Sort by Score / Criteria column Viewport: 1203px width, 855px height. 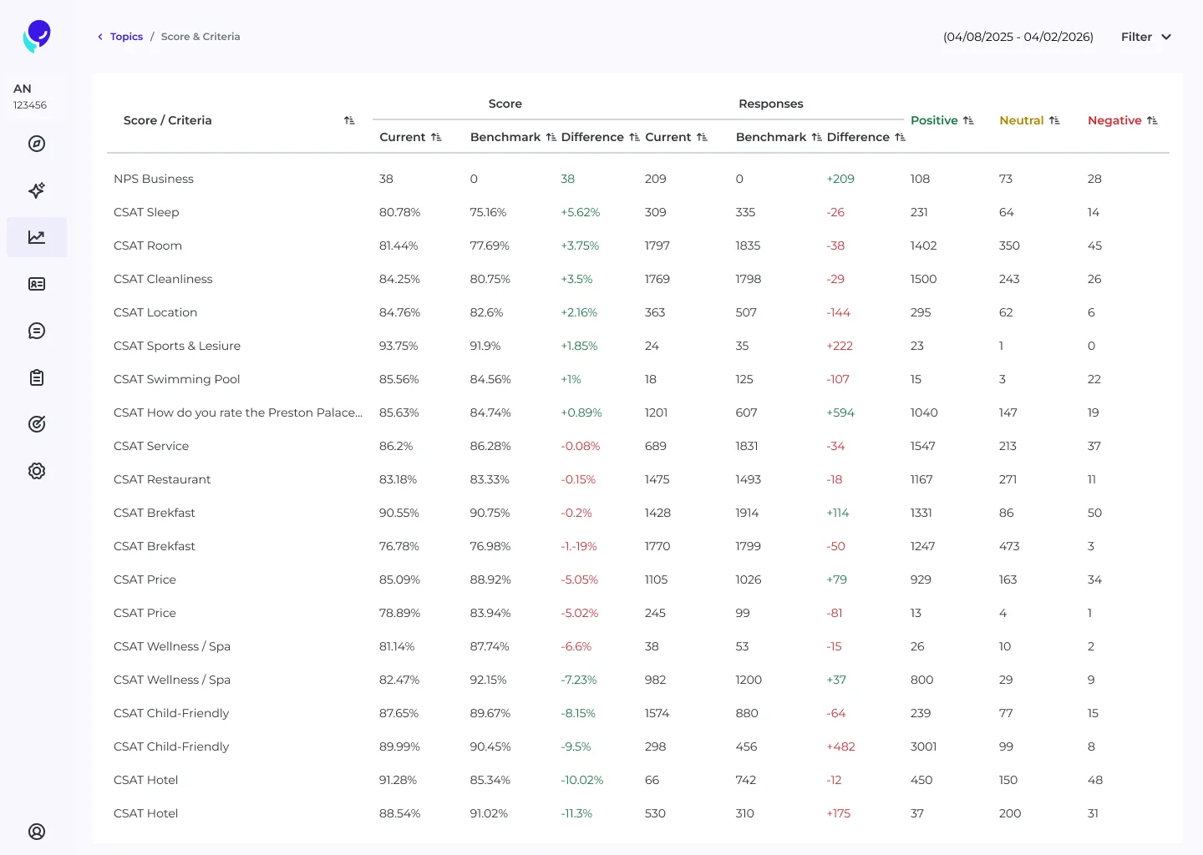[349, 120]
